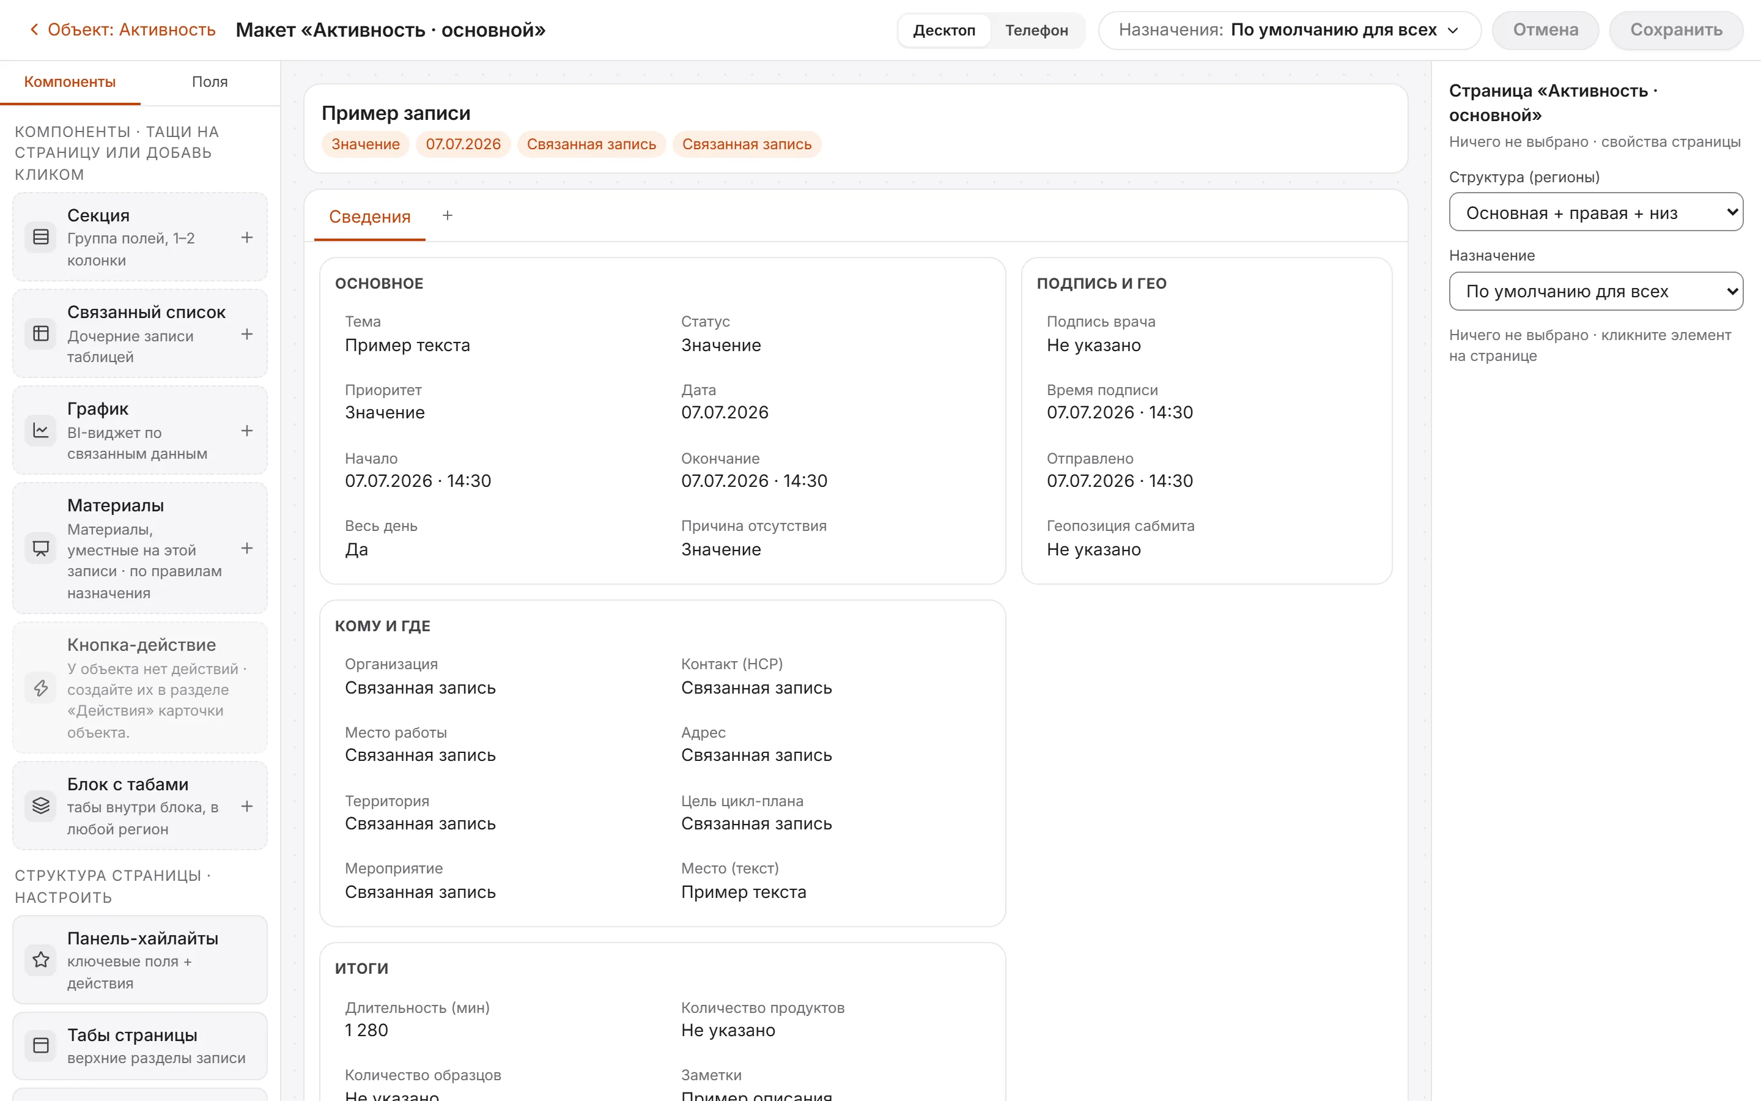Click the Панель-хайлайты star icon
Image resolution: width=1761 pixels, height=1101 pixels.
click(41, 960)
